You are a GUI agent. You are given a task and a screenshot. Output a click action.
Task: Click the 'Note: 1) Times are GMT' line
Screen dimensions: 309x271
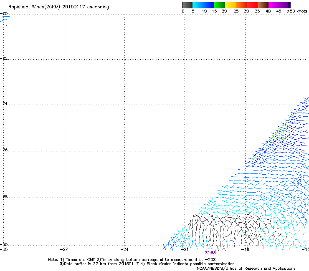pyautogui.click(x=132, y=260)
